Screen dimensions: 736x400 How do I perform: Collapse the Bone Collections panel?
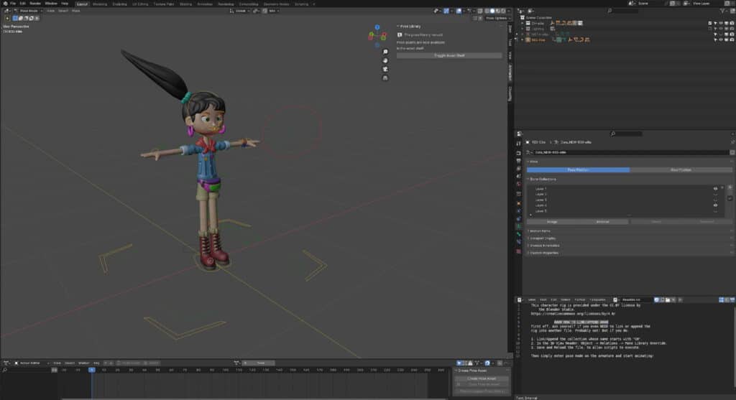(543, 179)
